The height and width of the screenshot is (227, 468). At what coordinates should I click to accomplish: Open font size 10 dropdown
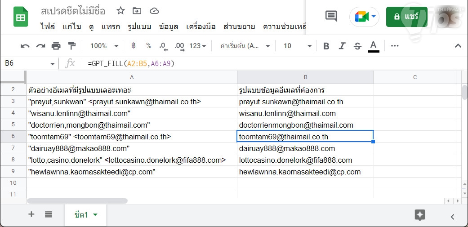click(x=297, y=46)
